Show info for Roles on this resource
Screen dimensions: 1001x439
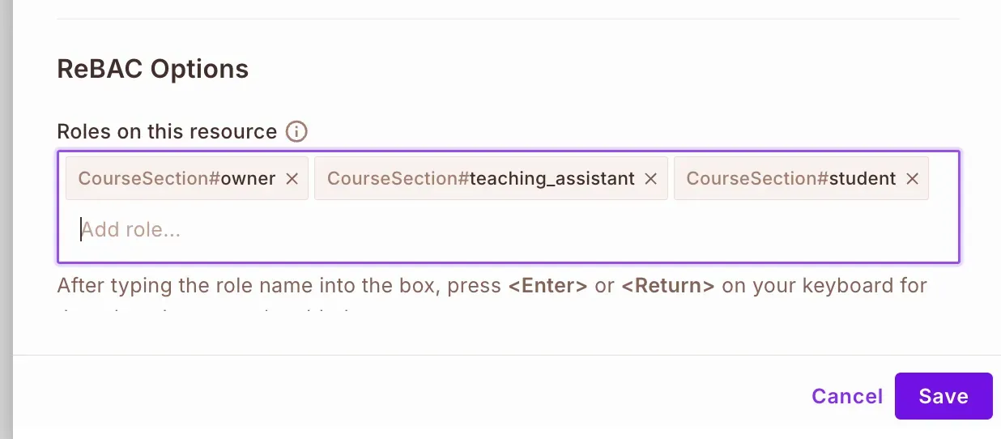(297, 131)
